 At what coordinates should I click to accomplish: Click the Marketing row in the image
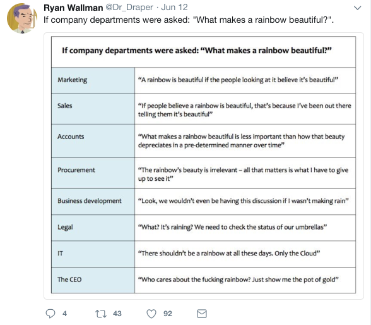[x=203, y=80]
